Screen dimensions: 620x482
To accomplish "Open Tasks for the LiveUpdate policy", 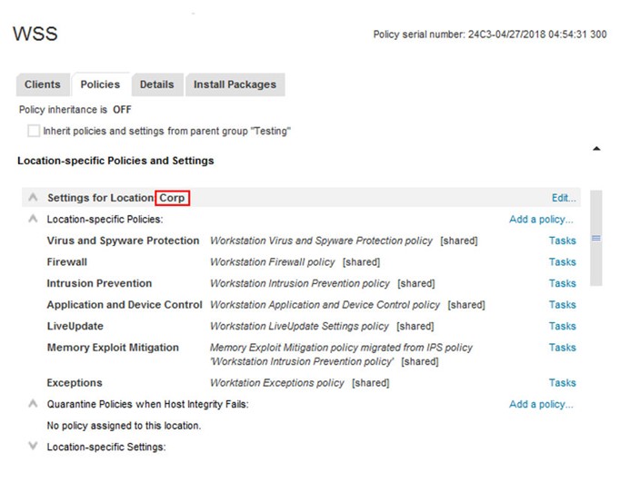I will tap(562, 326).
